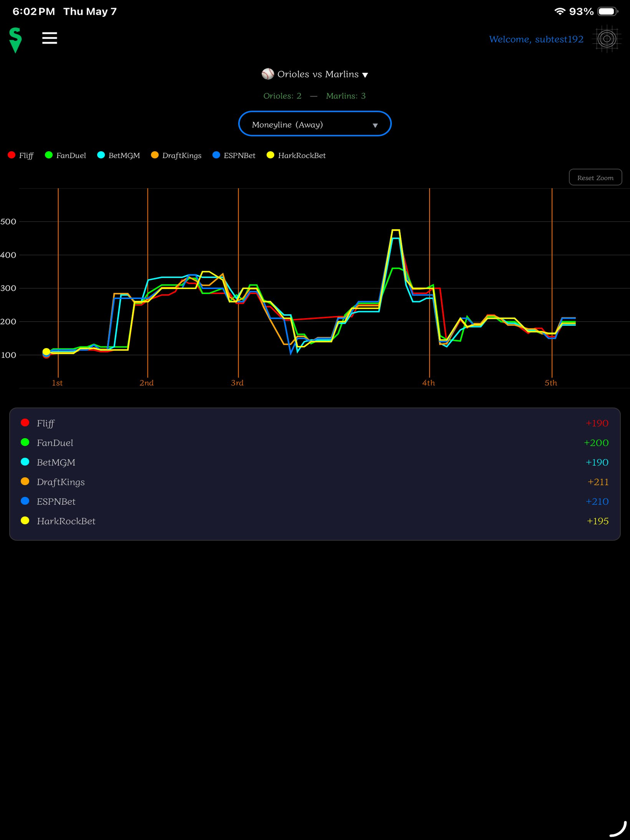Tap the battery status icon
The height and width of the screenshot is (840, 630).
coord(608,11)
